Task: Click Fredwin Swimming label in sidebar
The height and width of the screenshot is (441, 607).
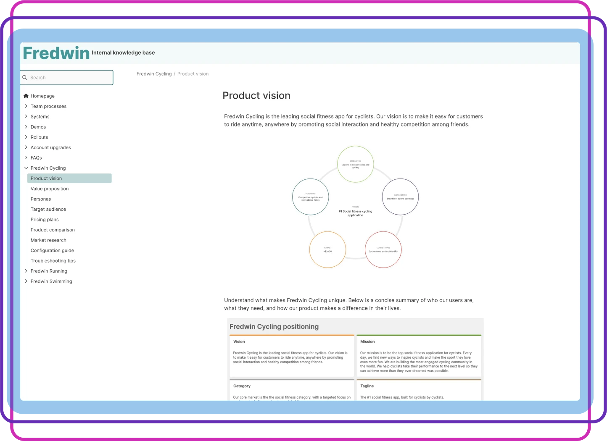Action: pos(51,281)
